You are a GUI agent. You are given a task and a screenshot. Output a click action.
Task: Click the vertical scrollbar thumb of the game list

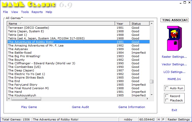(152, 82)
